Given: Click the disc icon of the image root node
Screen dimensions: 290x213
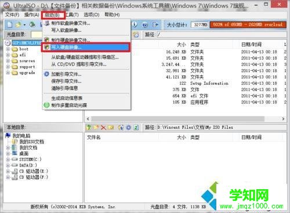Looking at the screenshot, I should pyautogui.click(x=8, y=43).
